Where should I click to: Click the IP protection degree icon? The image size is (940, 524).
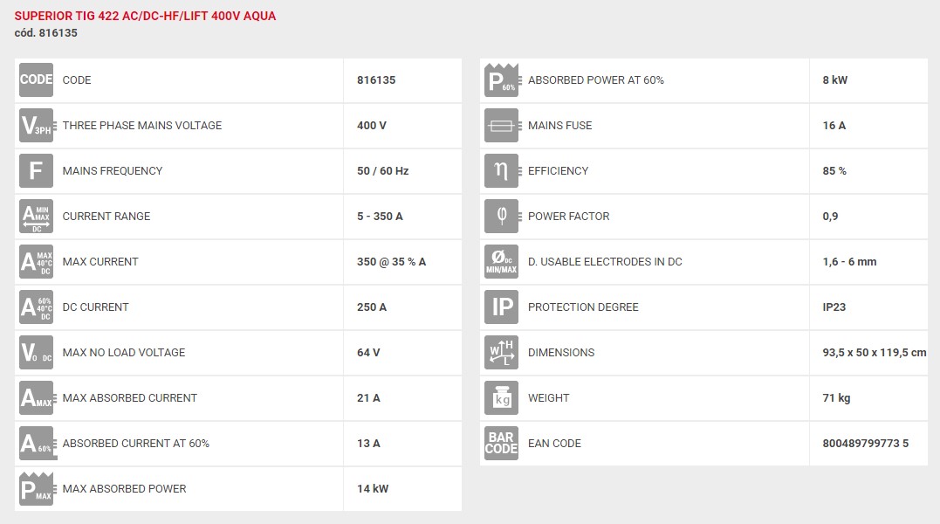(x=501, y=307)
